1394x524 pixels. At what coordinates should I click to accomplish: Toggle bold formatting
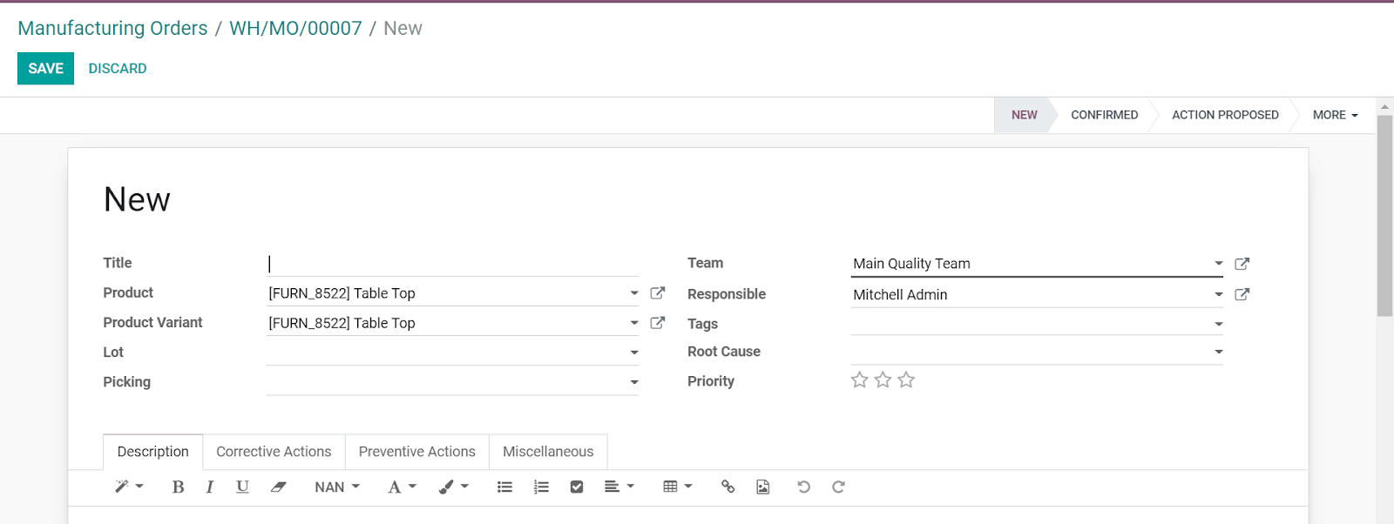[x=178, y=487]
